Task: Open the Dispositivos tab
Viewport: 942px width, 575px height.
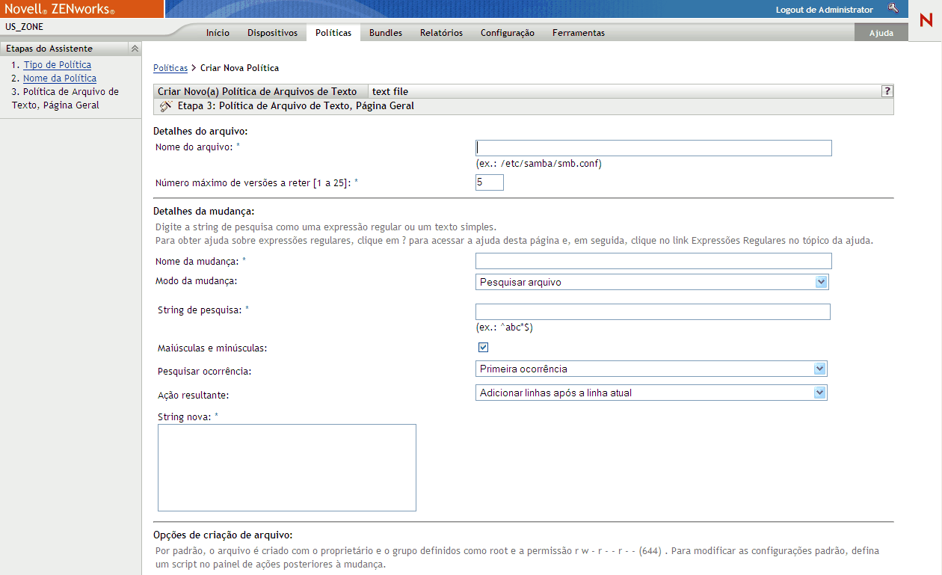Action: point(272,33)
